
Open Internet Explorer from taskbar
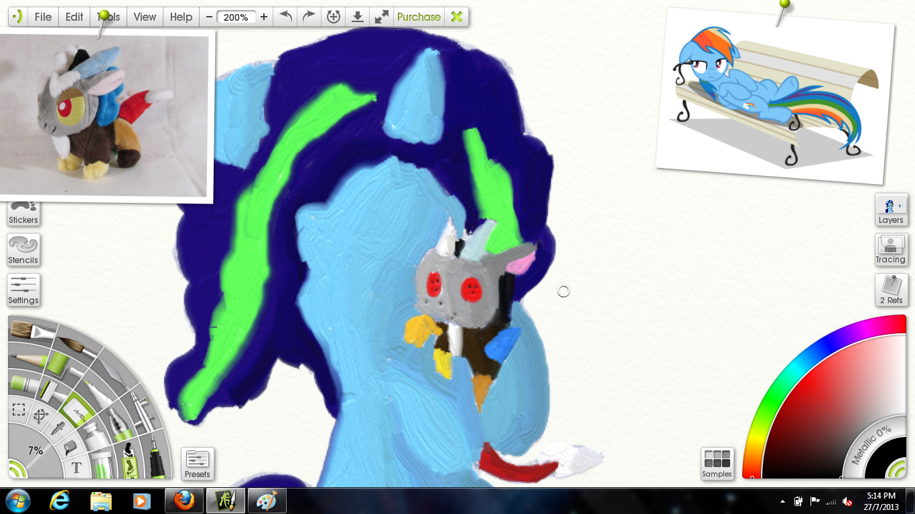60,501
